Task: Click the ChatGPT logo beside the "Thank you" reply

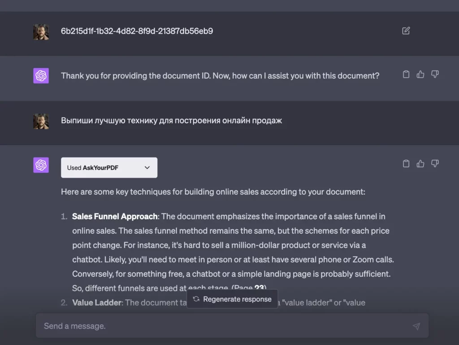Action: click(41, 76)
